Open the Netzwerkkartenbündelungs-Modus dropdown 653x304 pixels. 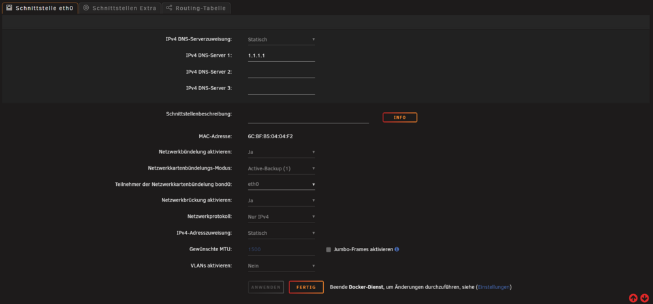(281, 168)
